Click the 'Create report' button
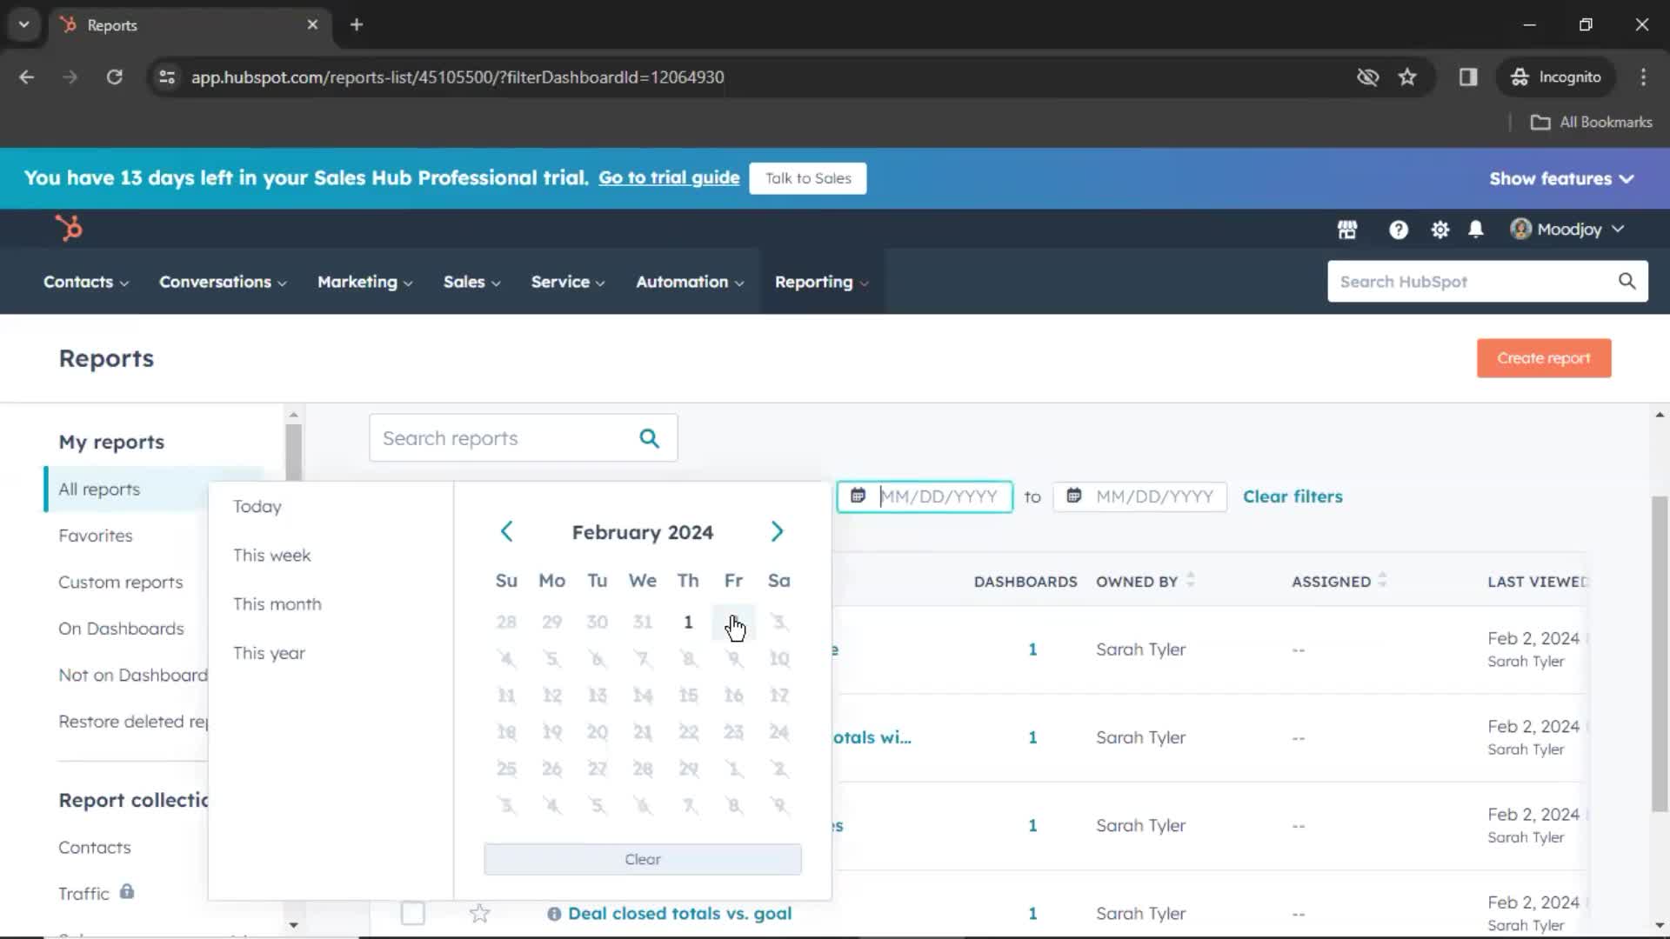1670x939 pixels. coord(1544,356)
